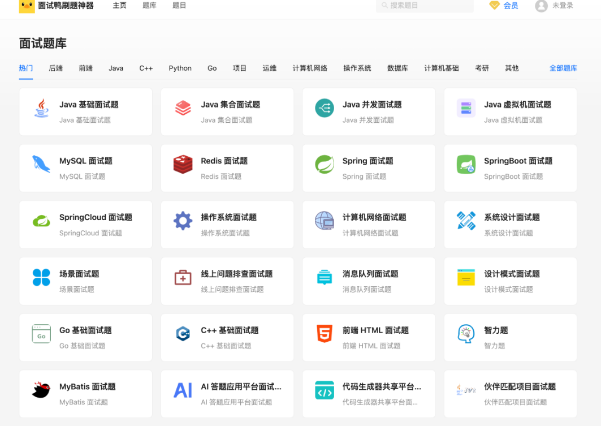This screenshot has height=426, width=601.
Task: Click the yellow duck logo icon
Action: coord(27,6)
